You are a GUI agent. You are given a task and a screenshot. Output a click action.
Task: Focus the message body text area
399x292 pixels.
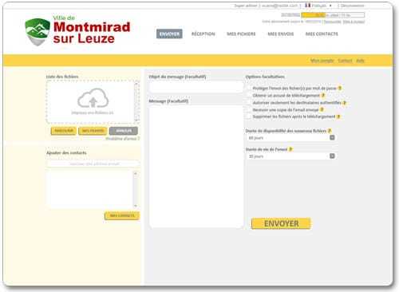196,167
